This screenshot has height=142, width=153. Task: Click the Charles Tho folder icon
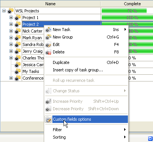point(18,58)
